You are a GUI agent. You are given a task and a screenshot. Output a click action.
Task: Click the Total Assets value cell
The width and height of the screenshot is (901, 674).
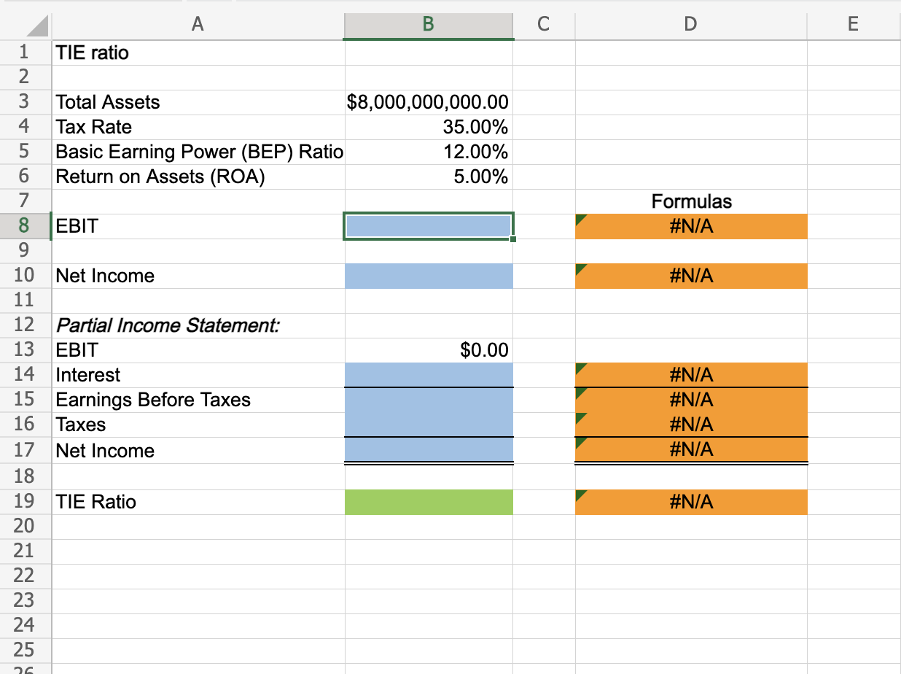(428, 102)
